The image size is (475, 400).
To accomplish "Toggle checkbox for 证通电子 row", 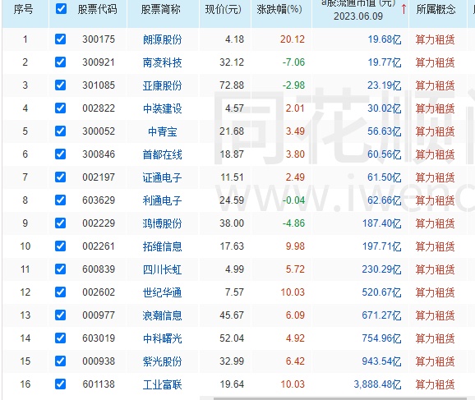I will (60, 177).
